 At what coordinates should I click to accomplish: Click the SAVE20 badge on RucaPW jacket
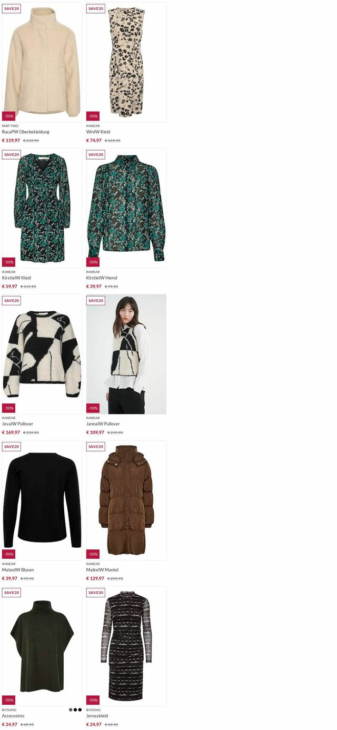(12, 8)
